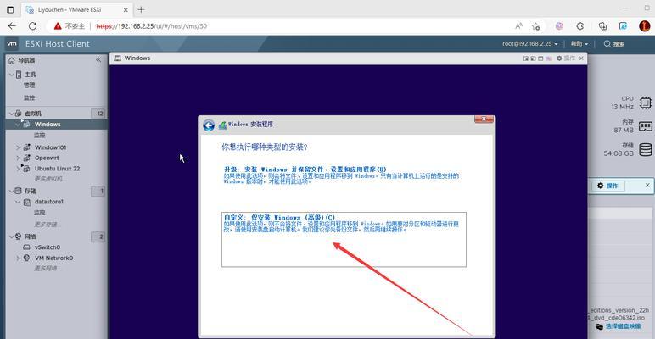Screen dimensions: 655x339
Task: Open the root@192.168.2.25 user dropdown
Action: point(530,44)
